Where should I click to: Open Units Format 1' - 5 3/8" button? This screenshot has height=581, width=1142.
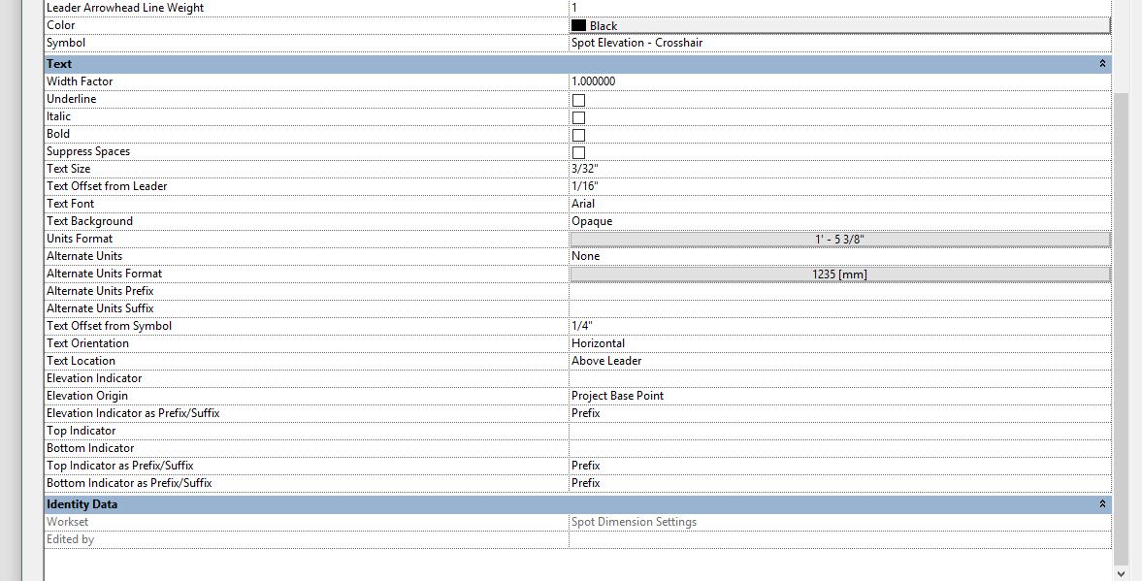click(x=839, y=239)
